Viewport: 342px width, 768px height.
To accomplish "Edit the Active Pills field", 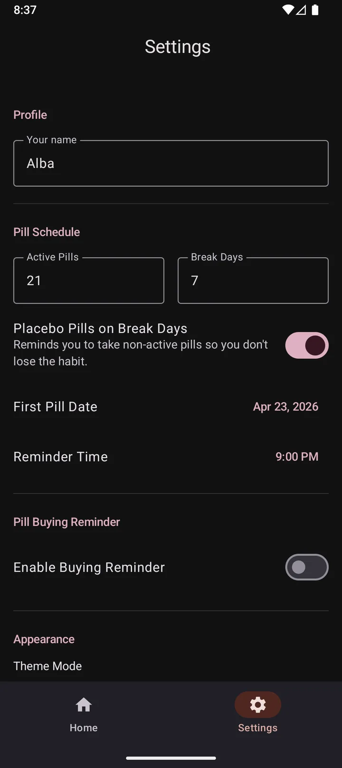I will point(89,280).
